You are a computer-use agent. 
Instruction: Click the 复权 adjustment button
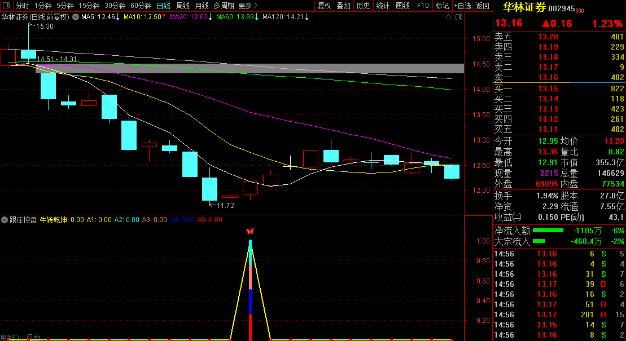pos(325,6)
